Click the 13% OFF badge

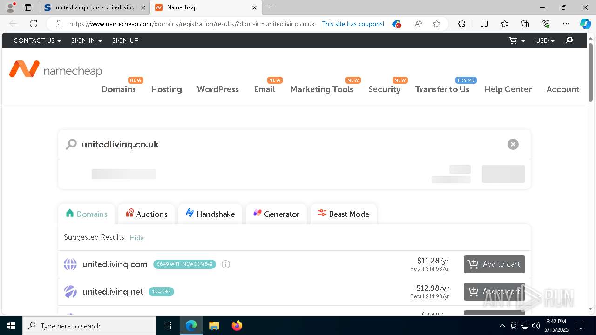click(161, 292)
